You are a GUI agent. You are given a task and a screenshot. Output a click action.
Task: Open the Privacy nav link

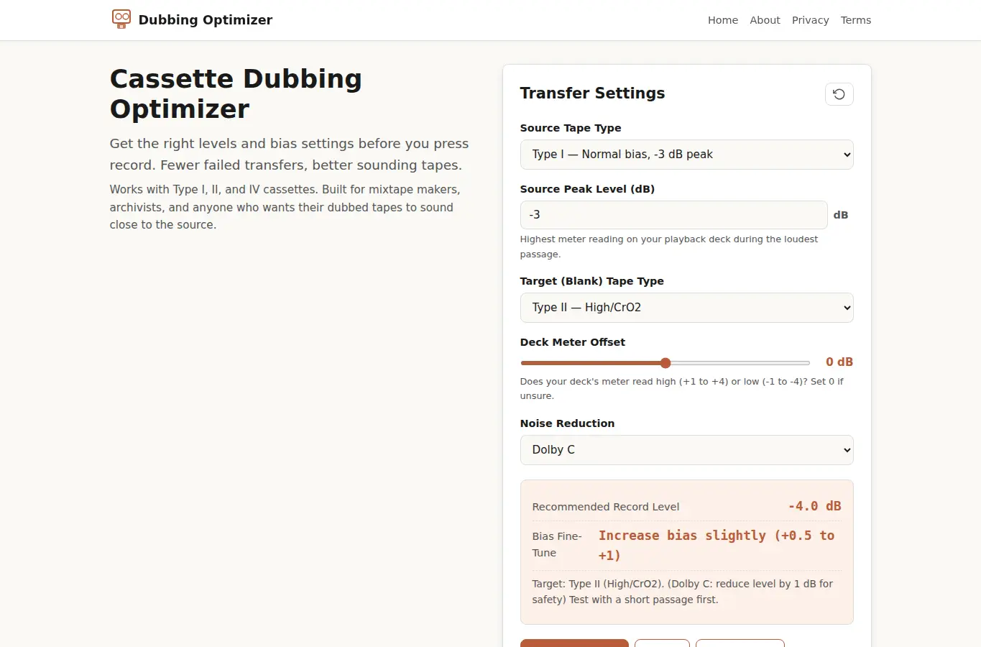(810, 20)
